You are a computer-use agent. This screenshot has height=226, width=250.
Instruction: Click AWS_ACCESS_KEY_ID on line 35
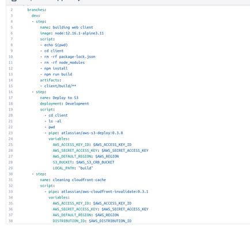71,204
